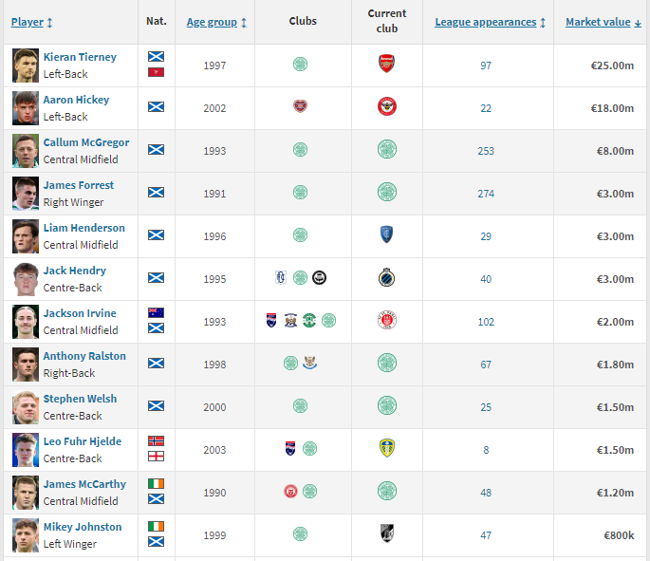650x561 pixels.
Task: Click the Australian flag for Jackson Irvine
Action: click(x=157, y=313)
